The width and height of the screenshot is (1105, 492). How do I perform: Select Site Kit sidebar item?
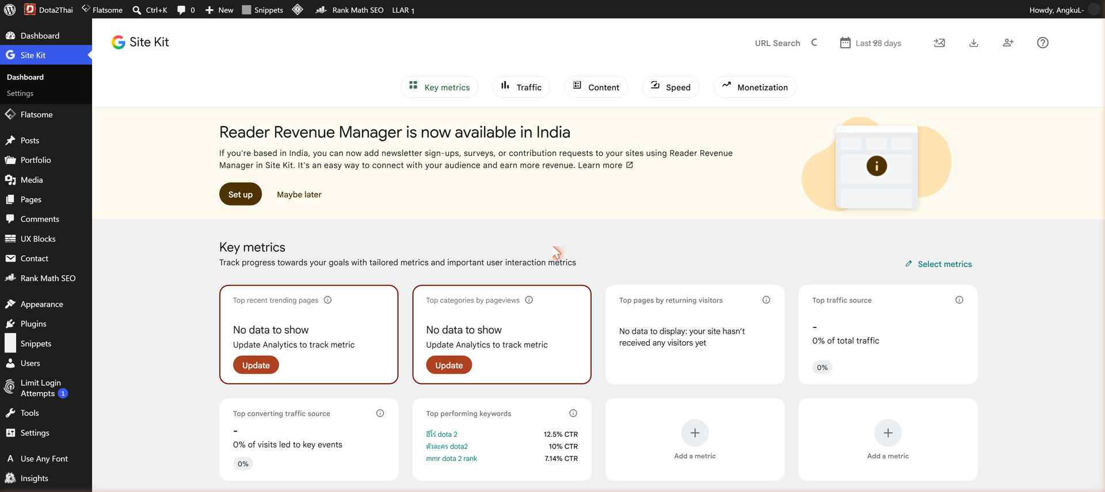[46, 55]
